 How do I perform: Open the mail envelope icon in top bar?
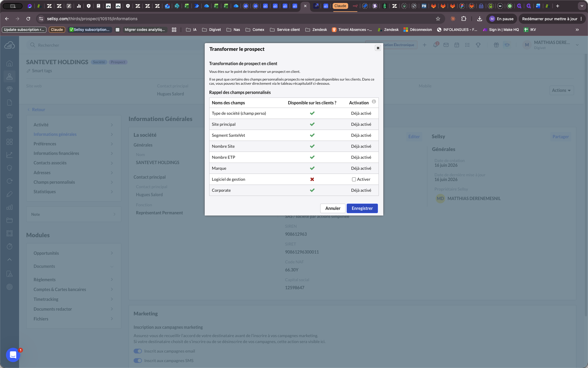[x=446, y=45]
